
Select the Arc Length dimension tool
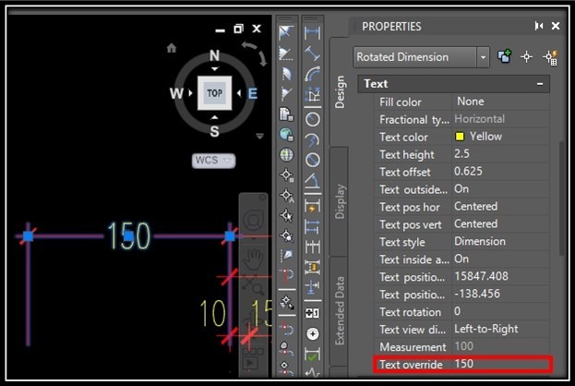(x=312, y=74)
